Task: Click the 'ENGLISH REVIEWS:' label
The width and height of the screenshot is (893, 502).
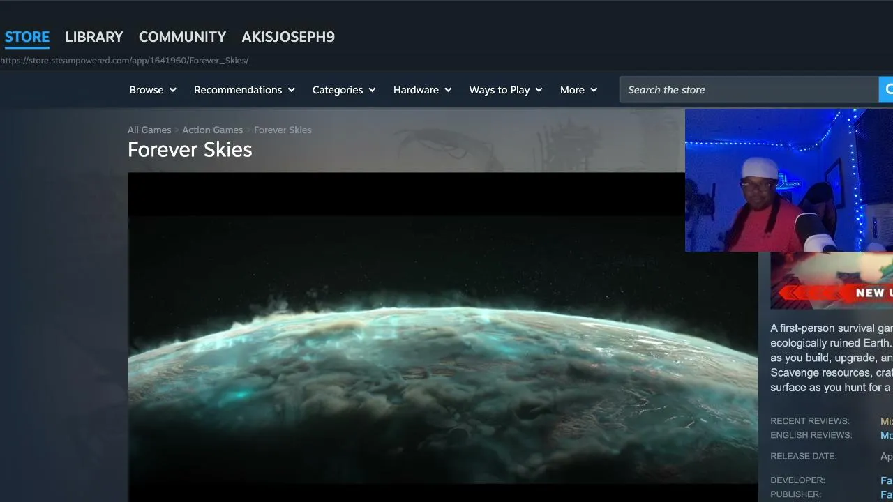Action: click(811, 435)
